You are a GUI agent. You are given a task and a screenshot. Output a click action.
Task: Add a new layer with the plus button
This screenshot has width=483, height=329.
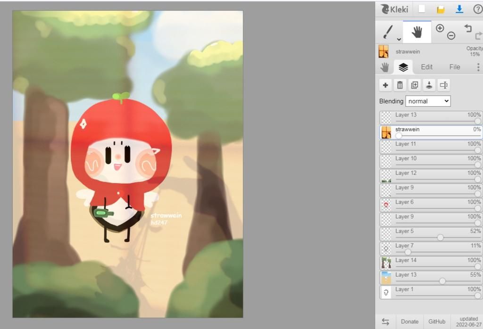point(385,85)
